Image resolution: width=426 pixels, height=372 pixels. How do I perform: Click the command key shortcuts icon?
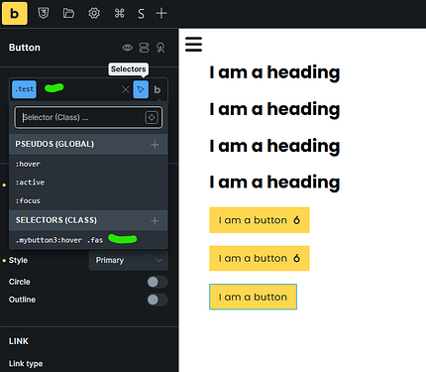click(119, 13)
